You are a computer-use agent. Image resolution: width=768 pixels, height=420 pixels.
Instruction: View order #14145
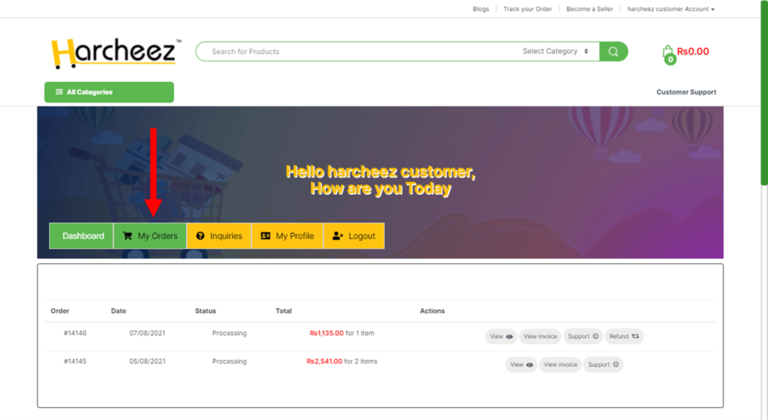(x=520, y=364)
